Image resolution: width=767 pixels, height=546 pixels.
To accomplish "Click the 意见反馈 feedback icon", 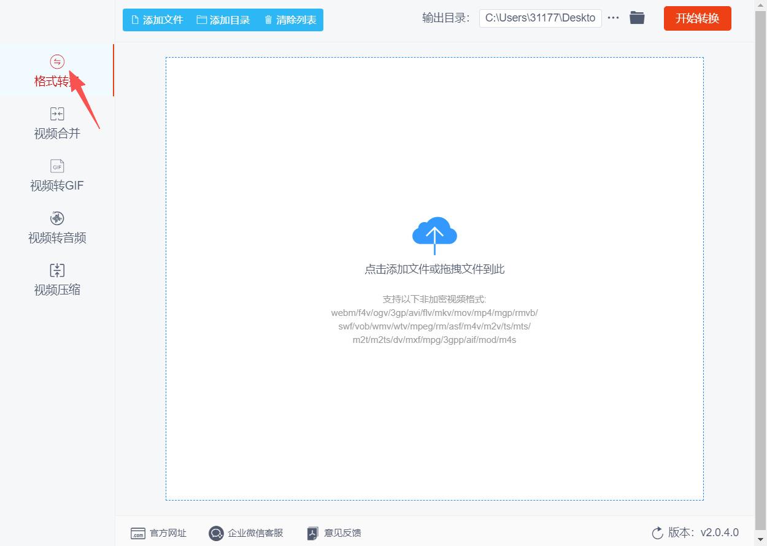I will [313, 533].
